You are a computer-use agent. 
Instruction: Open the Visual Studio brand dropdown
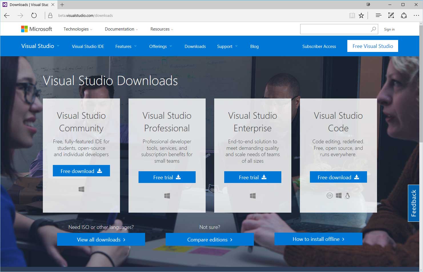[40, 46]
